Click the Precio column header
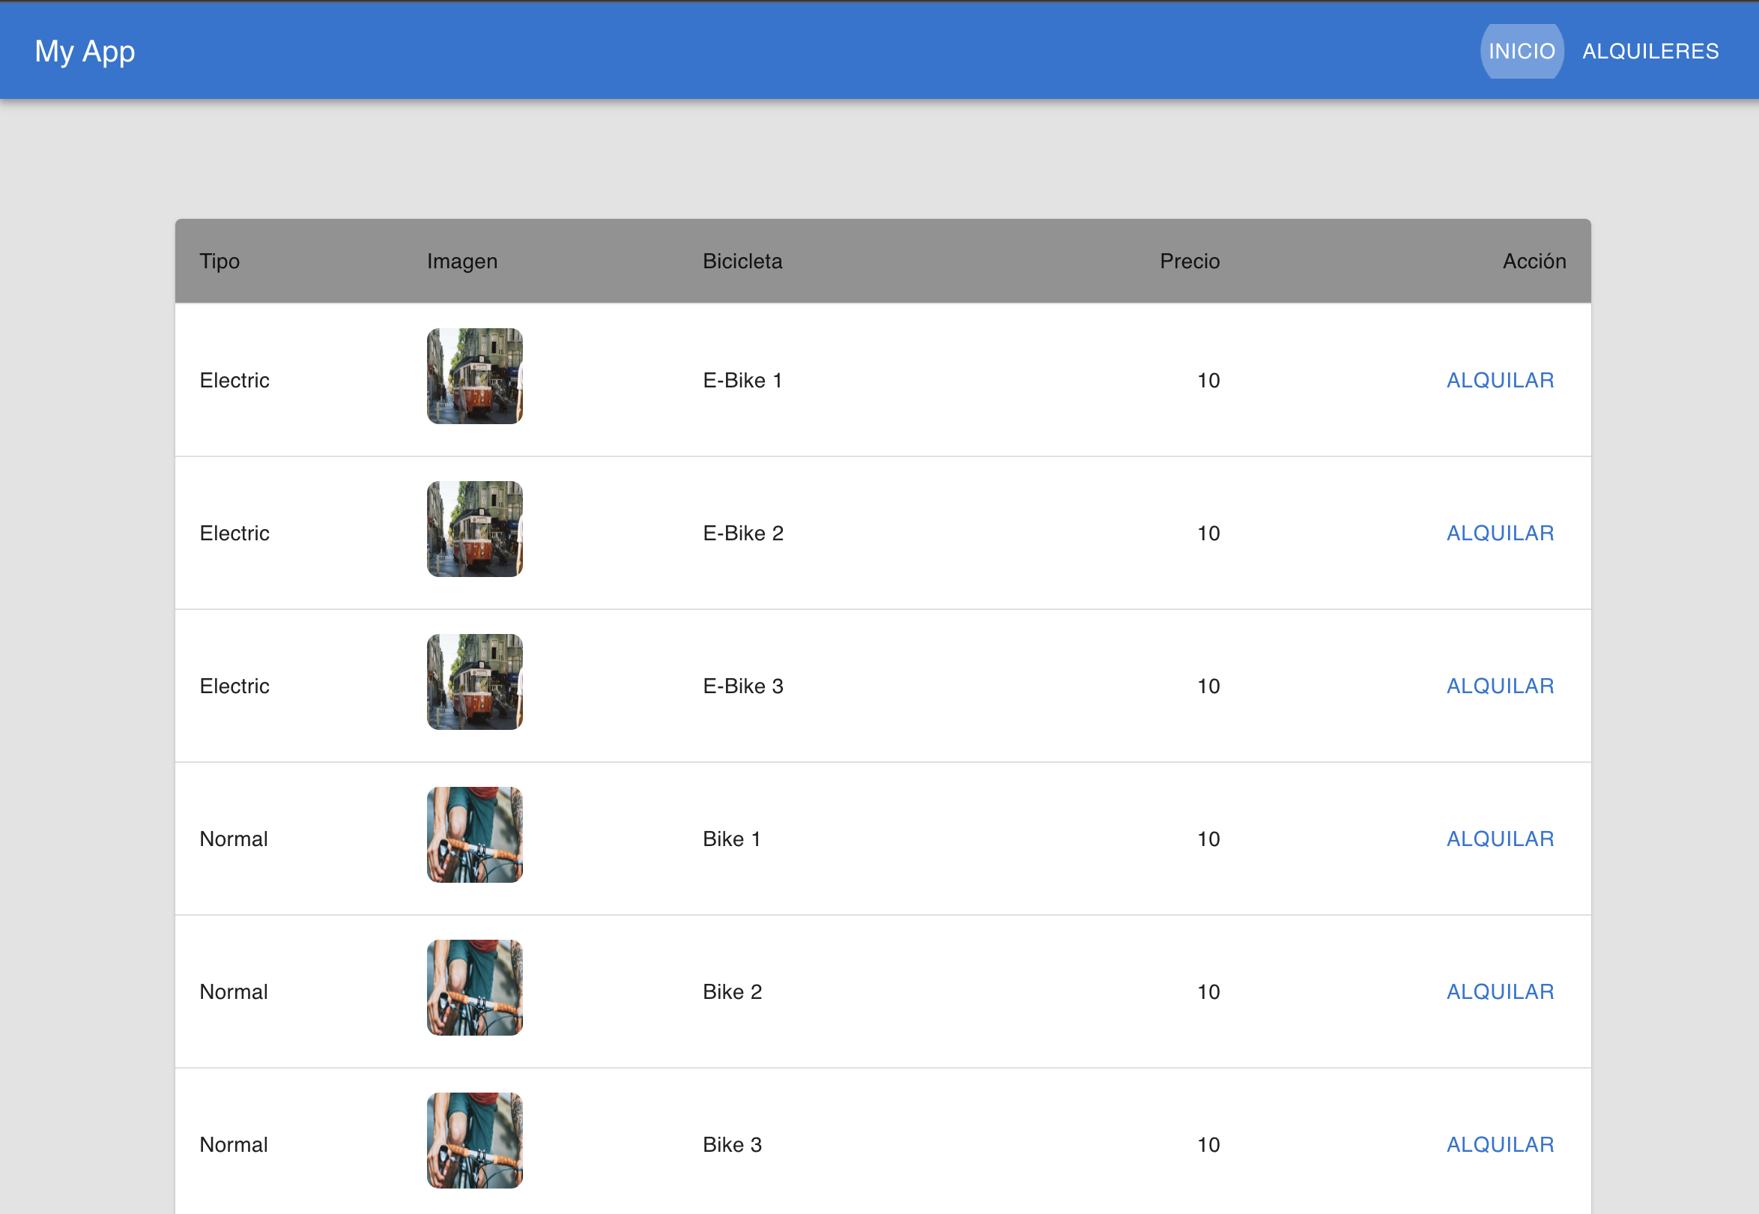The image size is (1759, 1214). pyautogui.click(x=1190, y=261)
